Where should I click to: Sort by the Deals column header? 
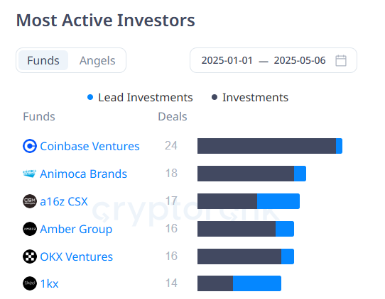point(173,117)
